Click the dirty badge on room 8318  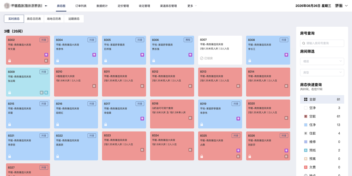190,118
